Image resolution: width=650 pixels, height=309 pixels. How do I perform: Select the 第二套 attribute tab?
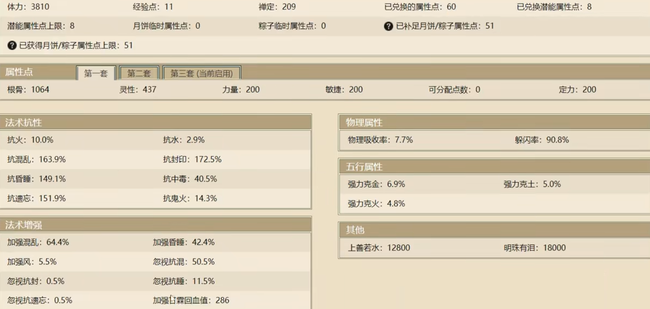[x=139, y=73]
